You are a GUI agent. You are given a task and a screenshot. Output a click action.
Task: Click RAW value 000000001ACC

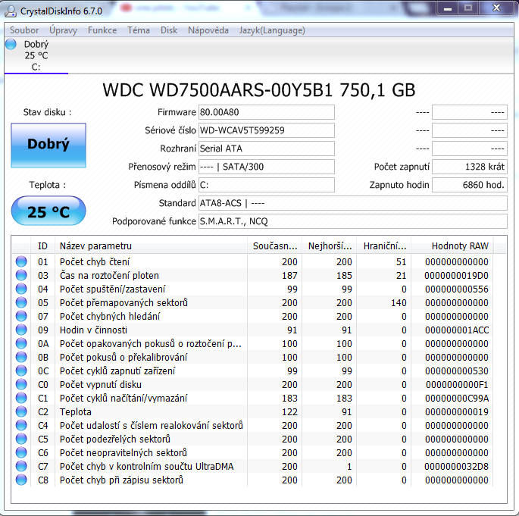tap(457, 330)
